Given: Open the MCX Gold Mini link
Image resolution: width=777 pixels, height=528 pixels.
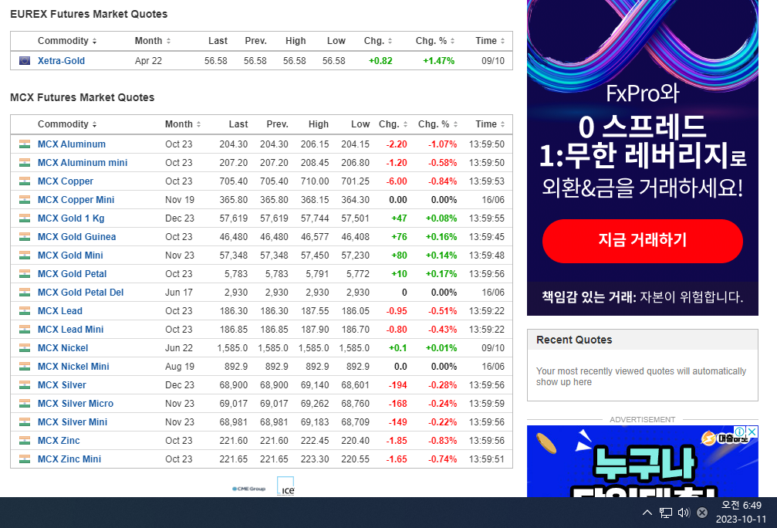Looking at the screenshot, I should [70, 256].
